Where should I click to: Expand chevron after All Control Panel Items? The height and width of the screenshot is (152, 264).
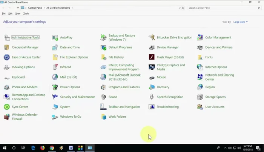(72, 8)
